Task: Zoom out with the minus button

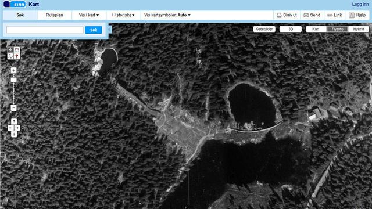Action: coord(13,108)
